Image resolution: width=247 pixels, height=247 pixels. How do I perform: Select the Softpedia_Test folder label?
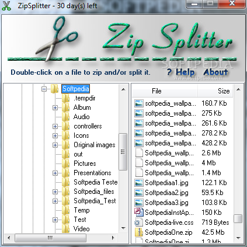click(95, 201)
